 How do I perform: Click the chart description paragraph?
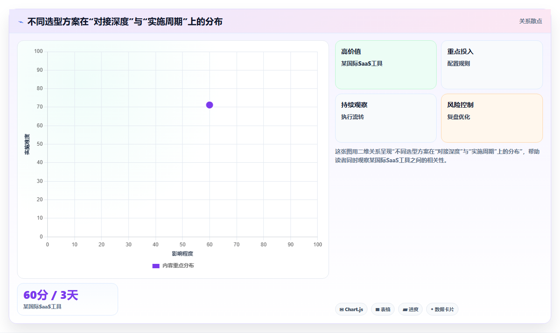[437, 156]
